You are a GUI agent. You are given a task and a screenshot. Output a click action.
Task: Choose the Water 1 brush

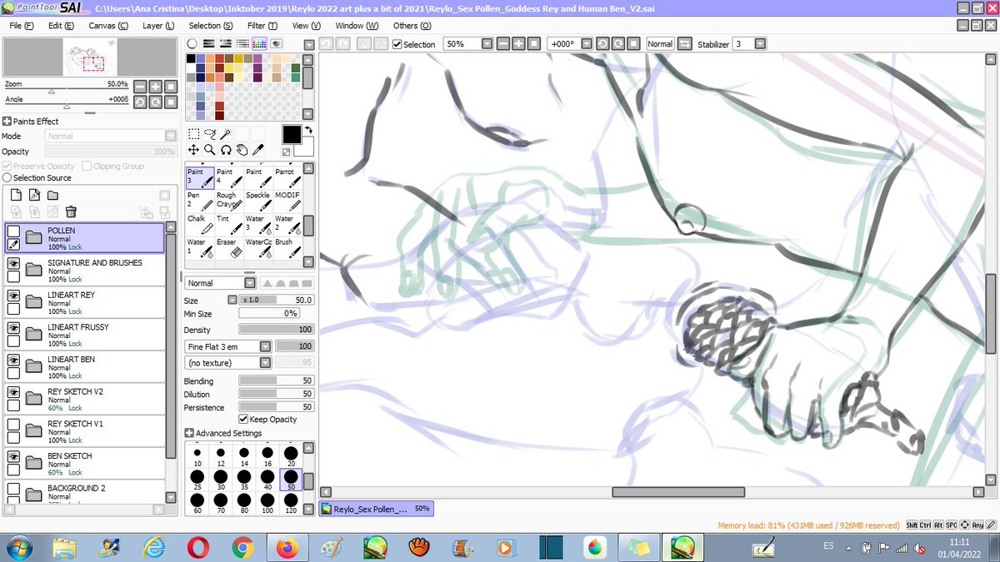[200, 246]
